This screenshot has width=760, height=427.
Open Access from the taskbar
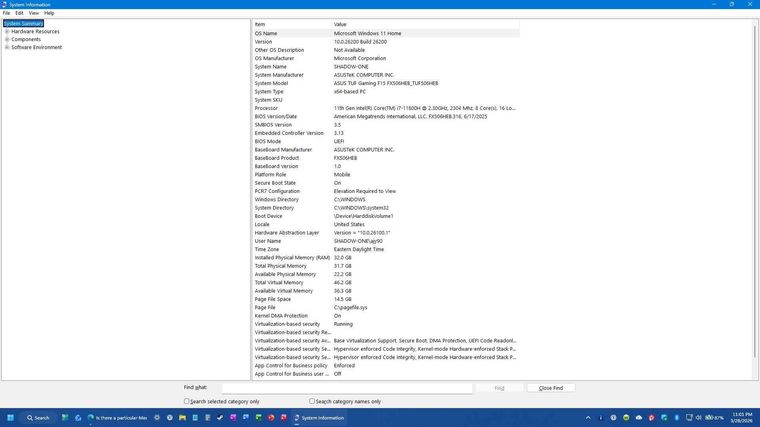(284, 418)
